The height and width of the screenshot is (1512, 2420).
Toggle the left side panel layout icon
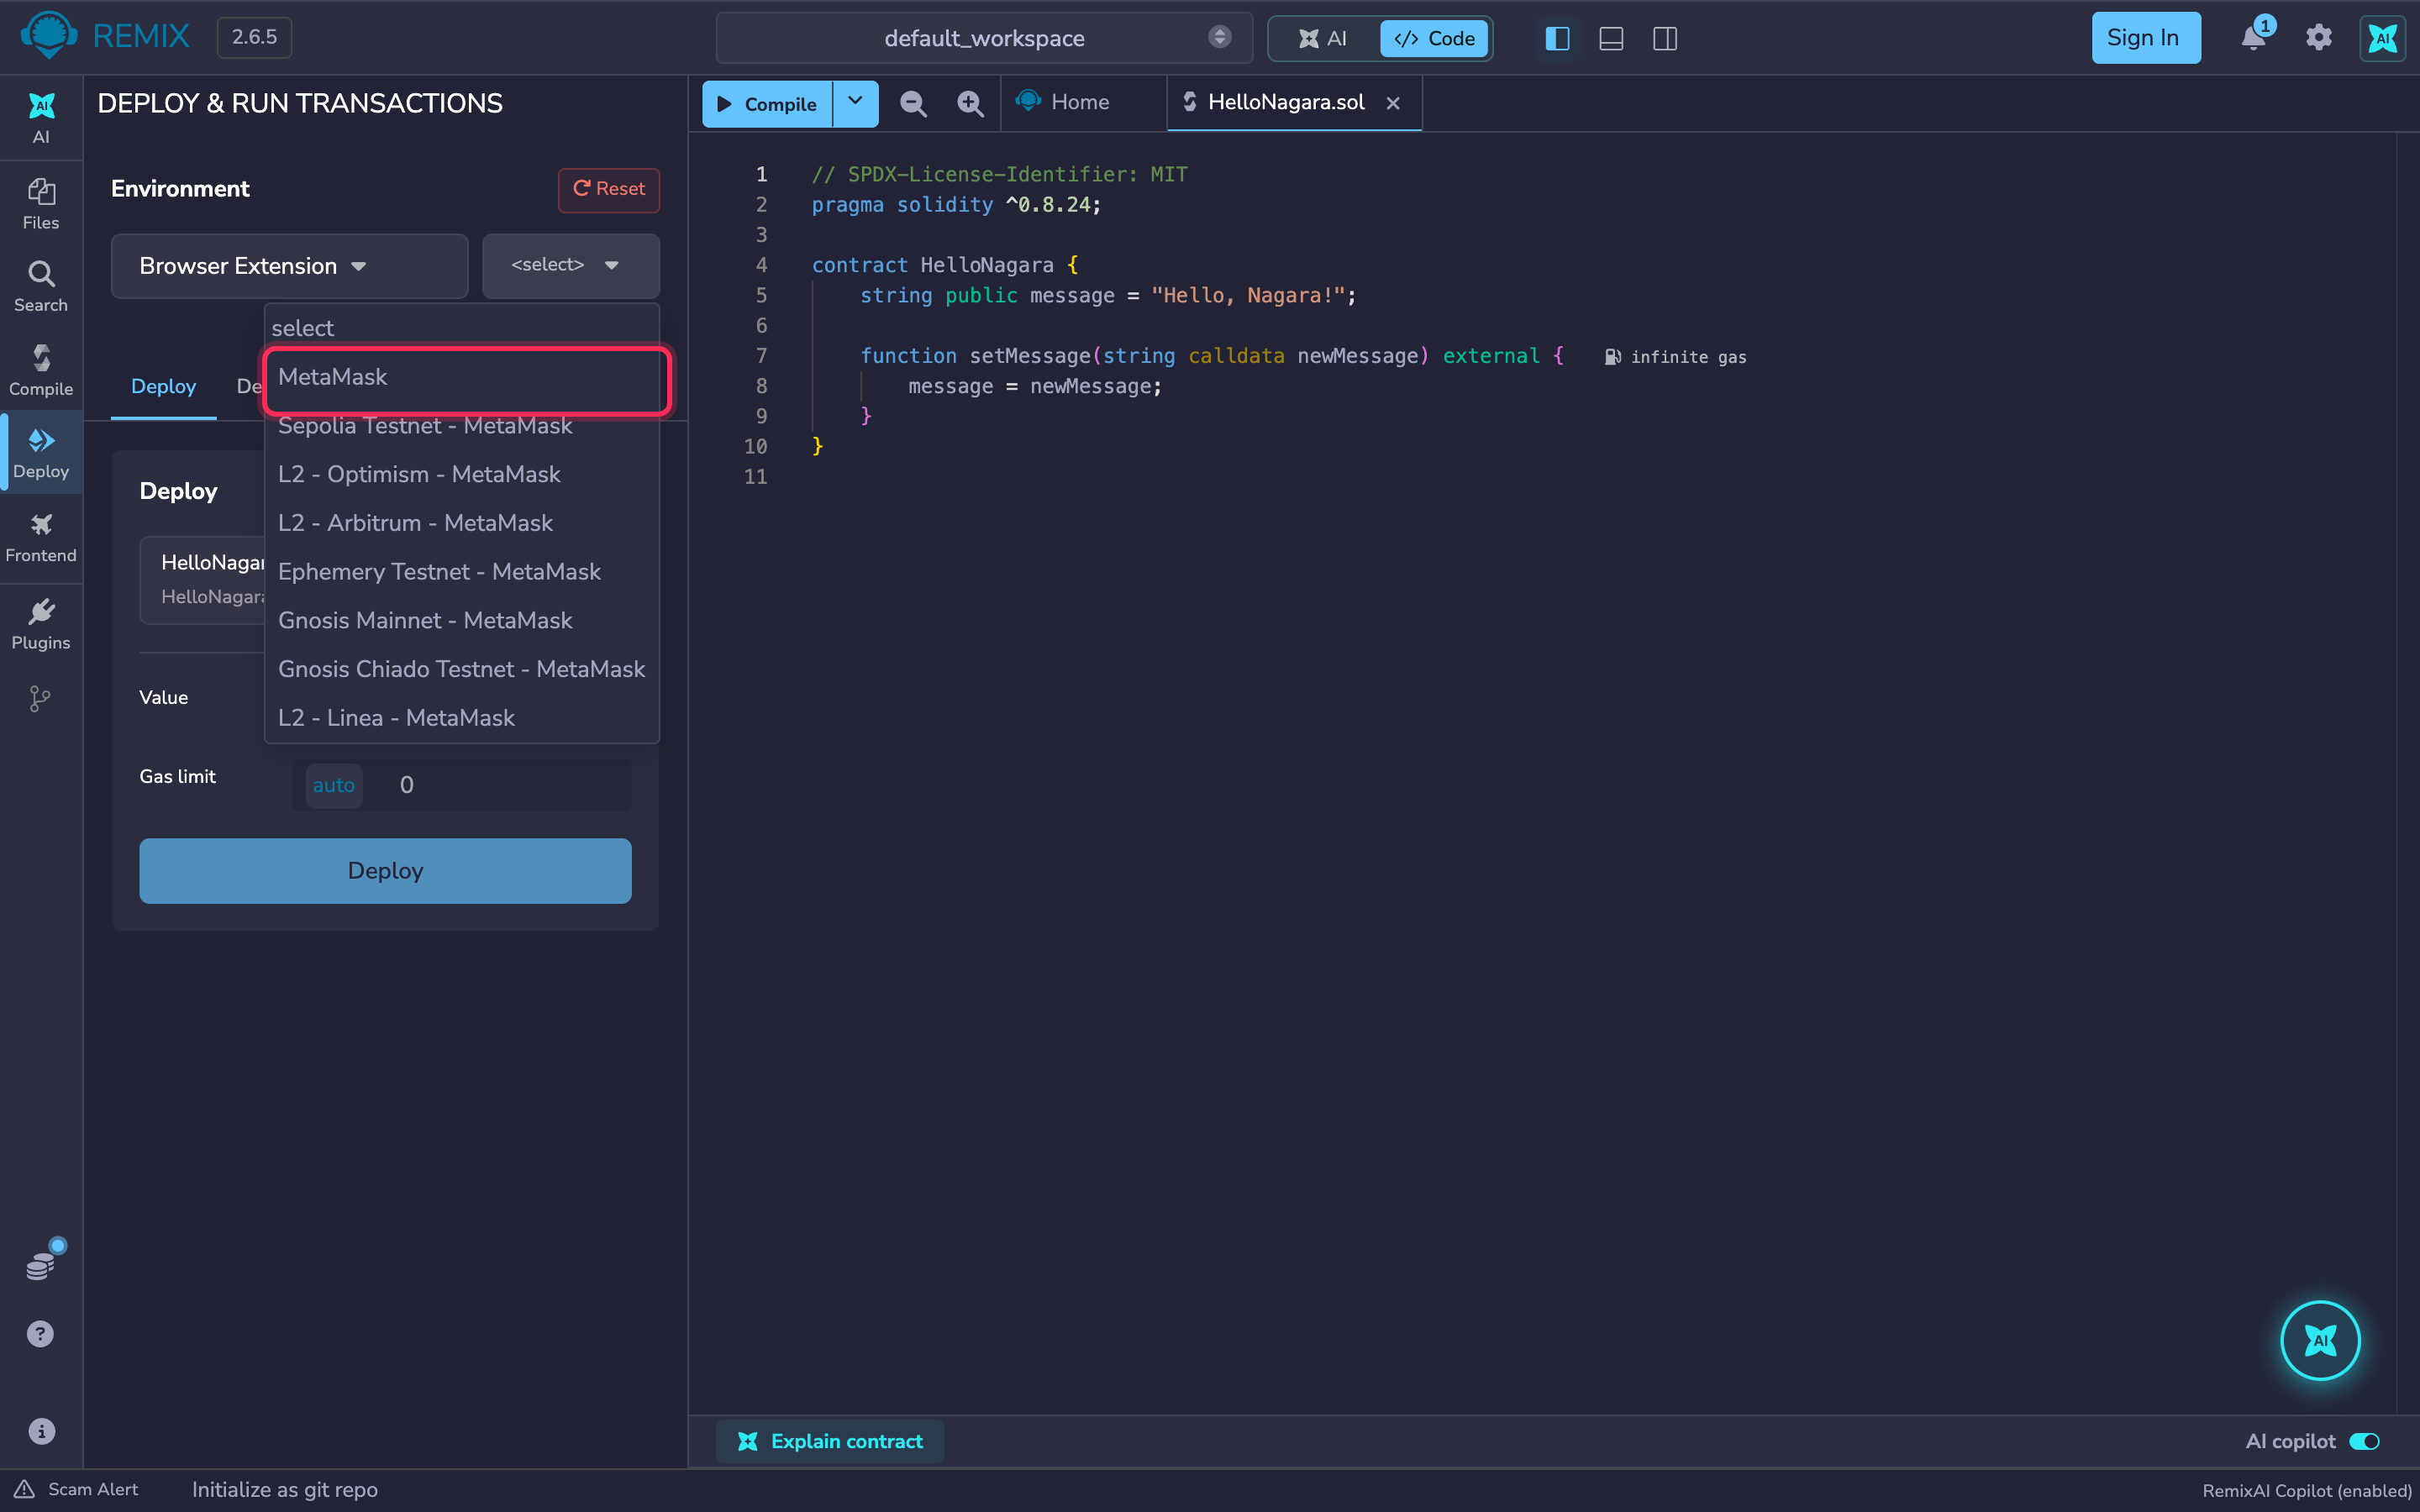pyautogui.click(x=1557, y=38)
